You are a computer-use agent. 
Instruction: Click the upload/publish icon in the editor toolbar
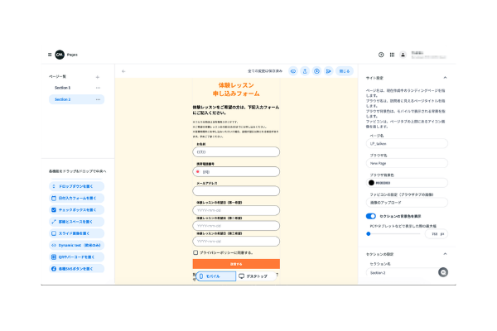(305, 71)
